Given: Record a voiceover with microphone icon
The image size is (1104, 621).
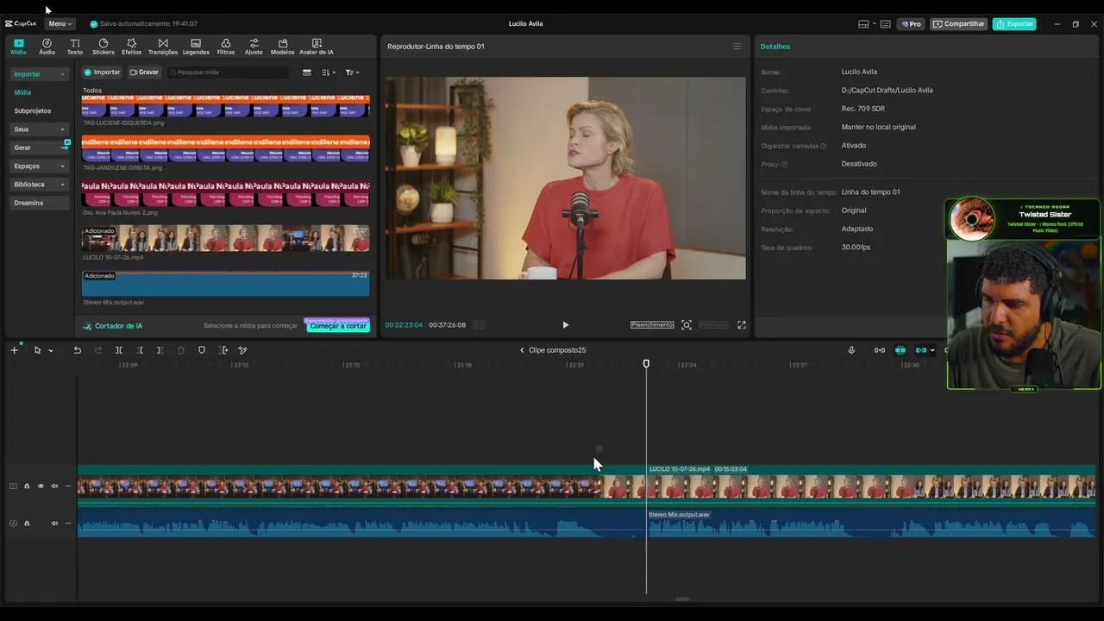Looking at the screenshot, I should coord(851,350).
